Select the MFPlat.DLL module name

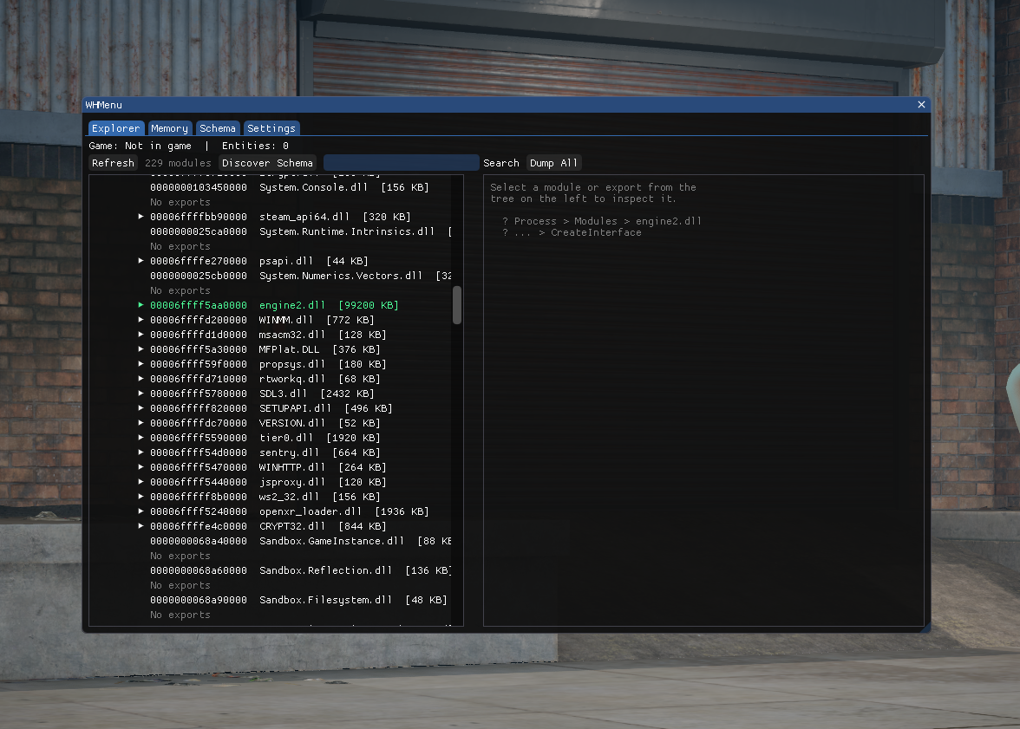point(289,349)
